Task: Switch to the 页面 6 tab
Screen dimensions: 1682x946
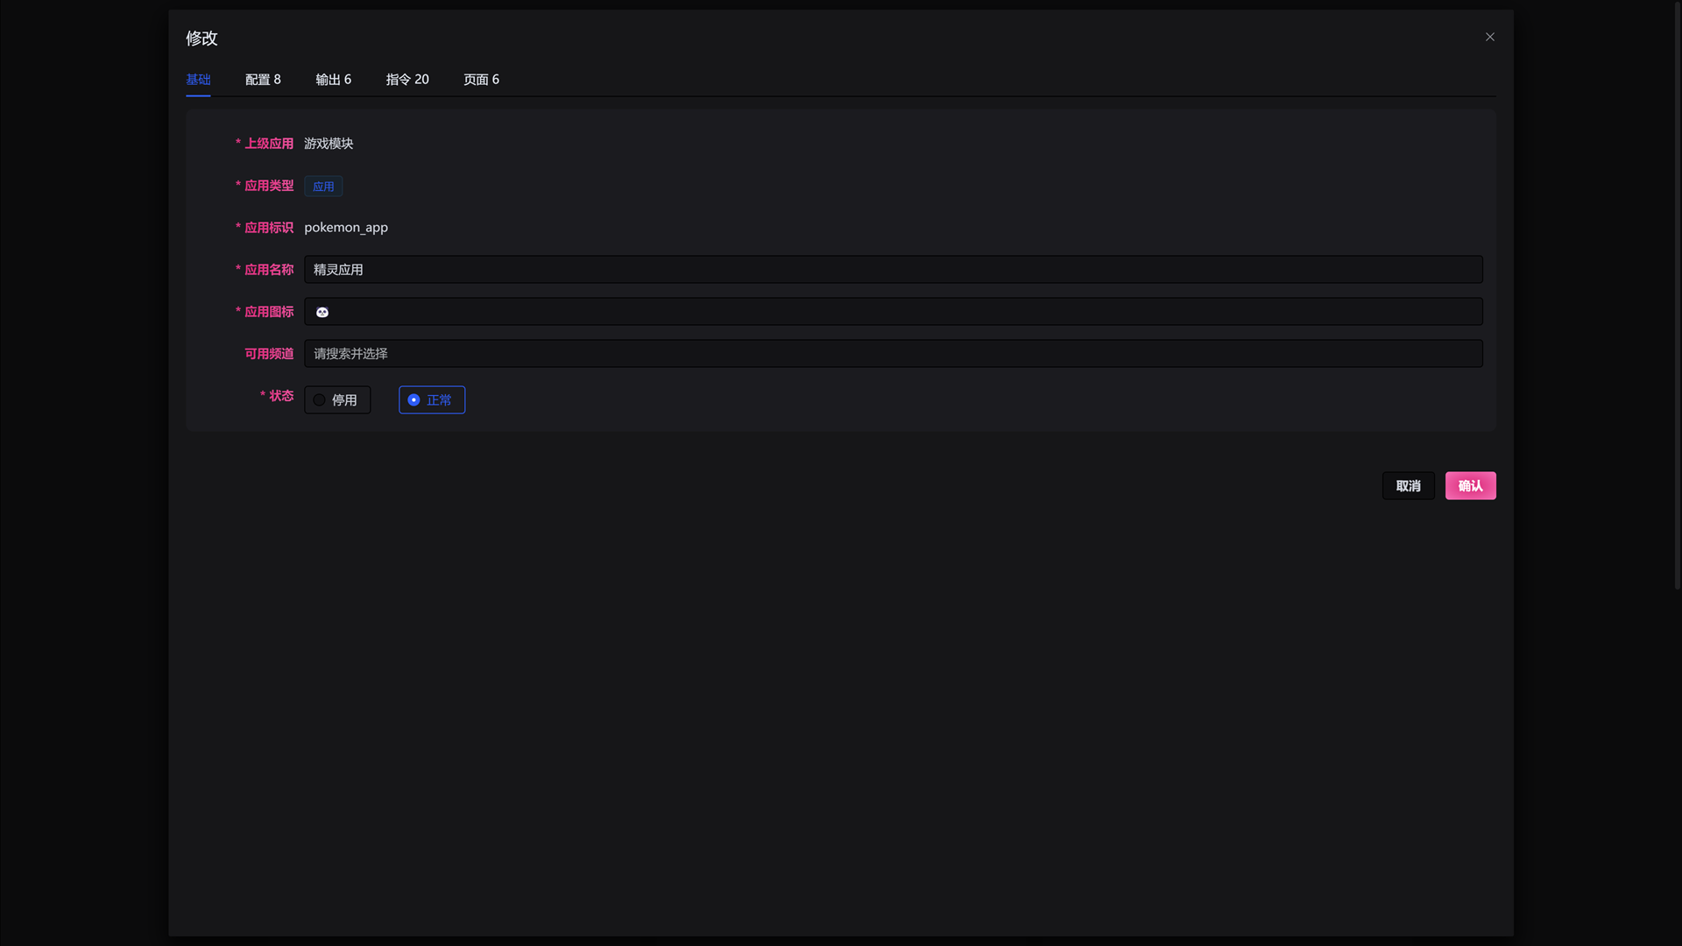Action: [x=481, y=80]
